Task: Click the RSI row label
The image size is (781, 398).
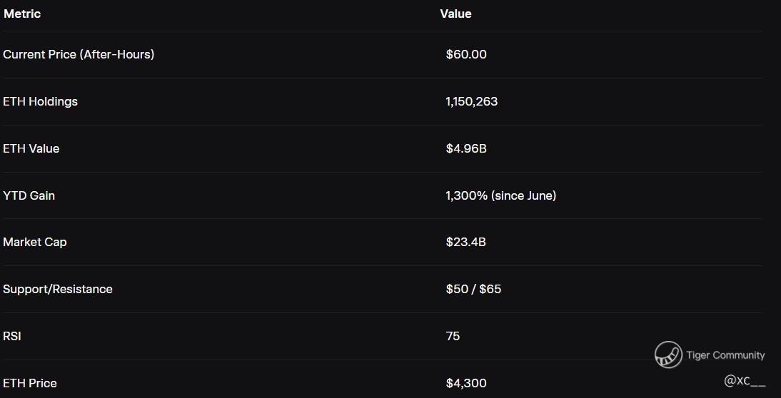Action: click(12, 336)
